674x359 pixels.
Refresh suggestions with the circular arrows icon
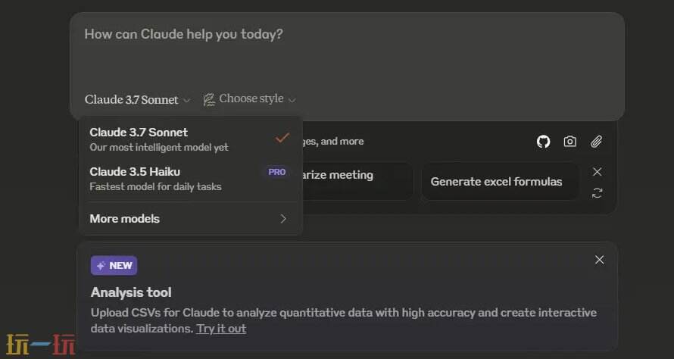[598, 193]
